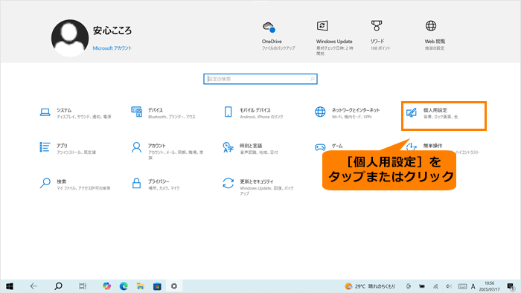Open Task View on the taskbar
Screen dimensions: 521x293
83,286
